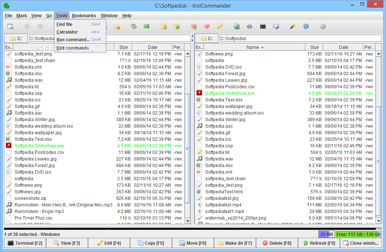The height and width of the screenshot is (252, 386).
Task: Select Softnews.png in the right panel
Action: [x=285, y=54]
